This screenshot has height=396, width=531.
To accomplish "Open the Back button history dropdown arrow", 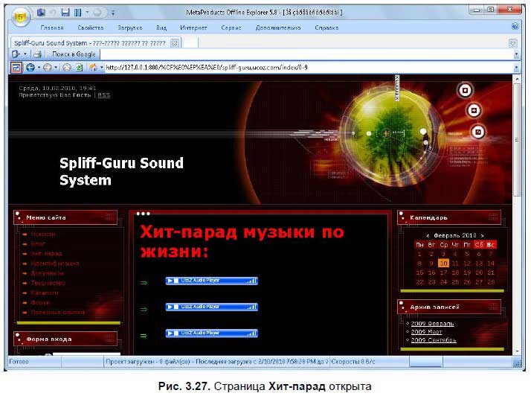I will [x=38, y=67].
